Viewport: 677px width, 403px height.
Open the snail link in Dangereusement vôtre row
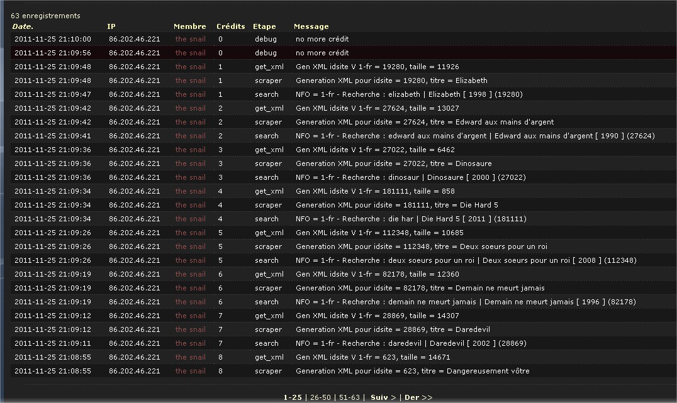pyautogui.click(x=191, y=371)
